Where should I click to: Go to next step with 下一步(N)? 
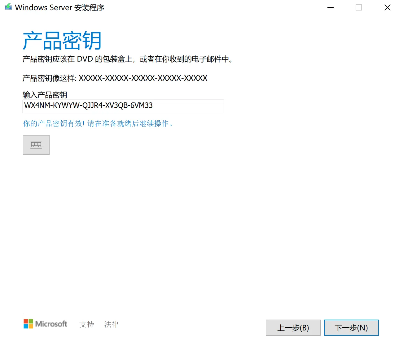(x=351, y=328)
